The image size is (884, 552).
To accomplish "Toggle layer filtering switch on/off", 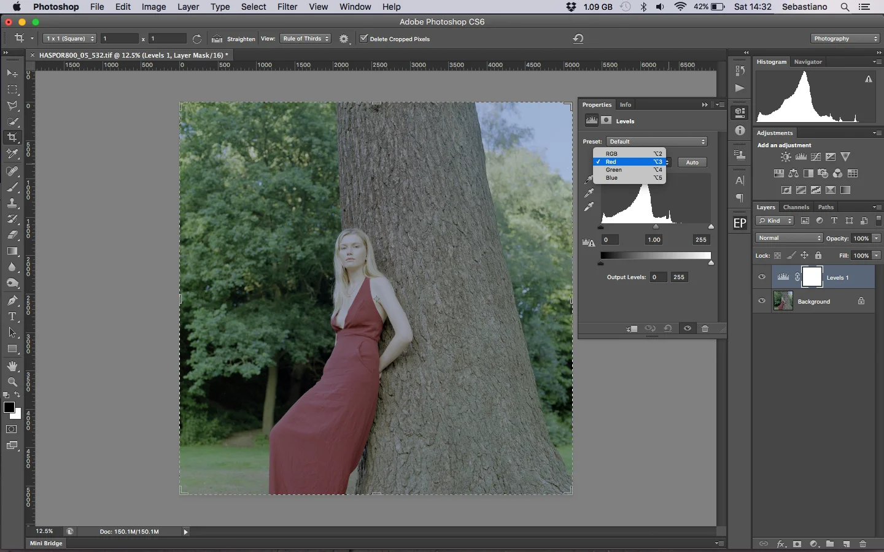I will tap(879, 221).
